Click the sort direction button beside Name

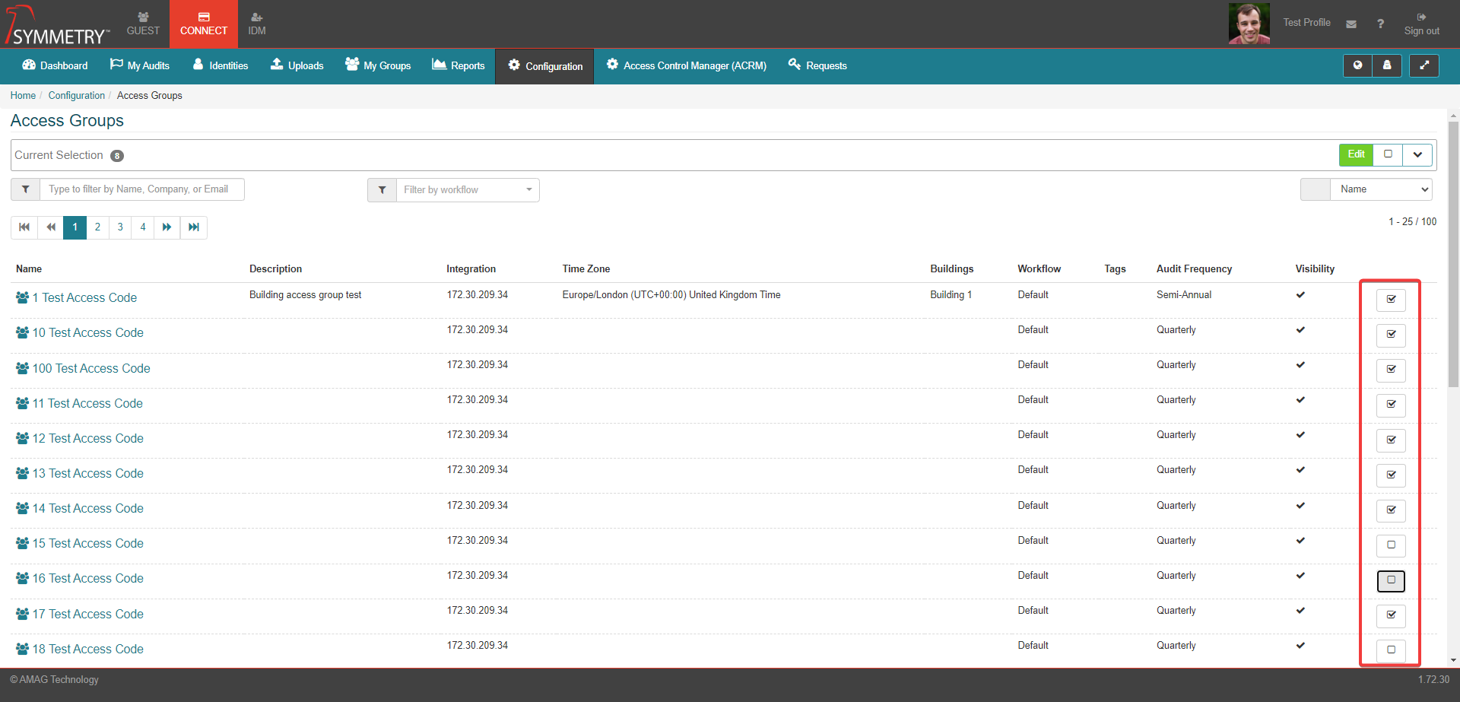click(x=1316, y=189)
